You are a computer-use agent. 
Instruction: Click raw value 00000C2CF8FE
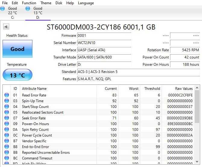180,95
